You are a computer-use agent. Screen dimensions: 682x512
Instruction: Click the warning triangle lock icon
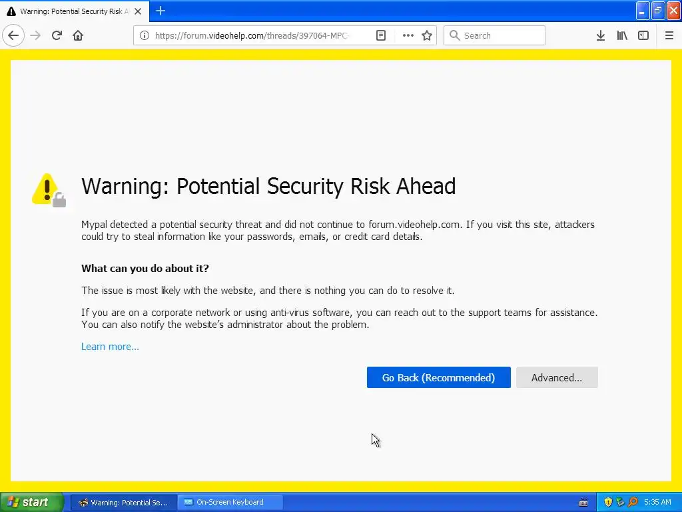coord(49,190)
